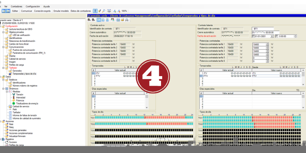
Task: Click the compare values icon in panel toolbar
Action: [x=112, y=20]
